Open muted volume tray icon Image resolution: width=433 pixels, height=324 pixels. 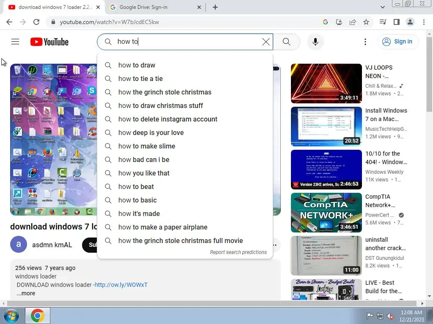[390, 316]
